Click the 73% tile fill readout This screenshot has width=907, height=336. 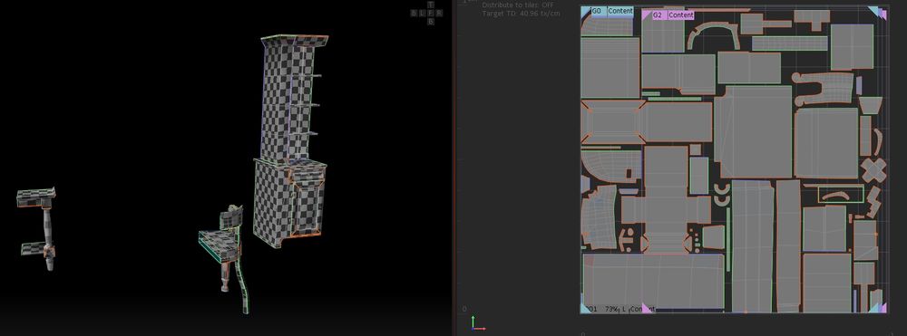pyautogui.click(x=612, y=310)
